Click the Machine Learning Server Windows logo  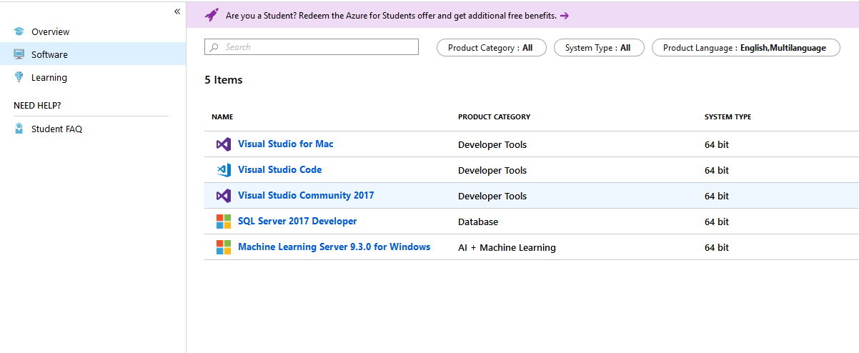click(224, 247)
